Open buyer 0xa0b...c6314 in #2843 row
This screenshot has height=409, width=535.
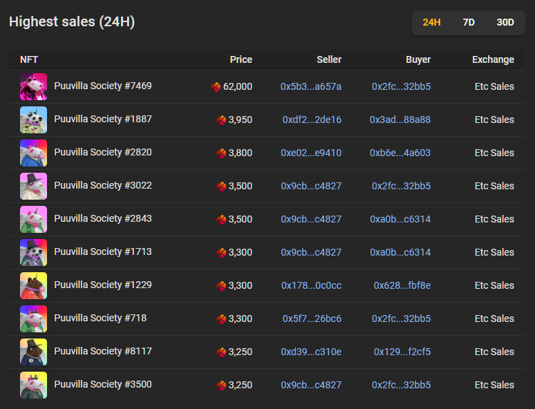tap(400, 219)
